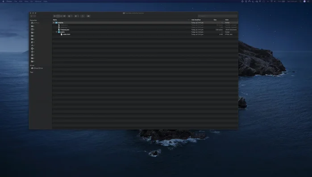The image size is (312, 177).
Task: Focus the Finder search field
Action: tap(217, 16)
